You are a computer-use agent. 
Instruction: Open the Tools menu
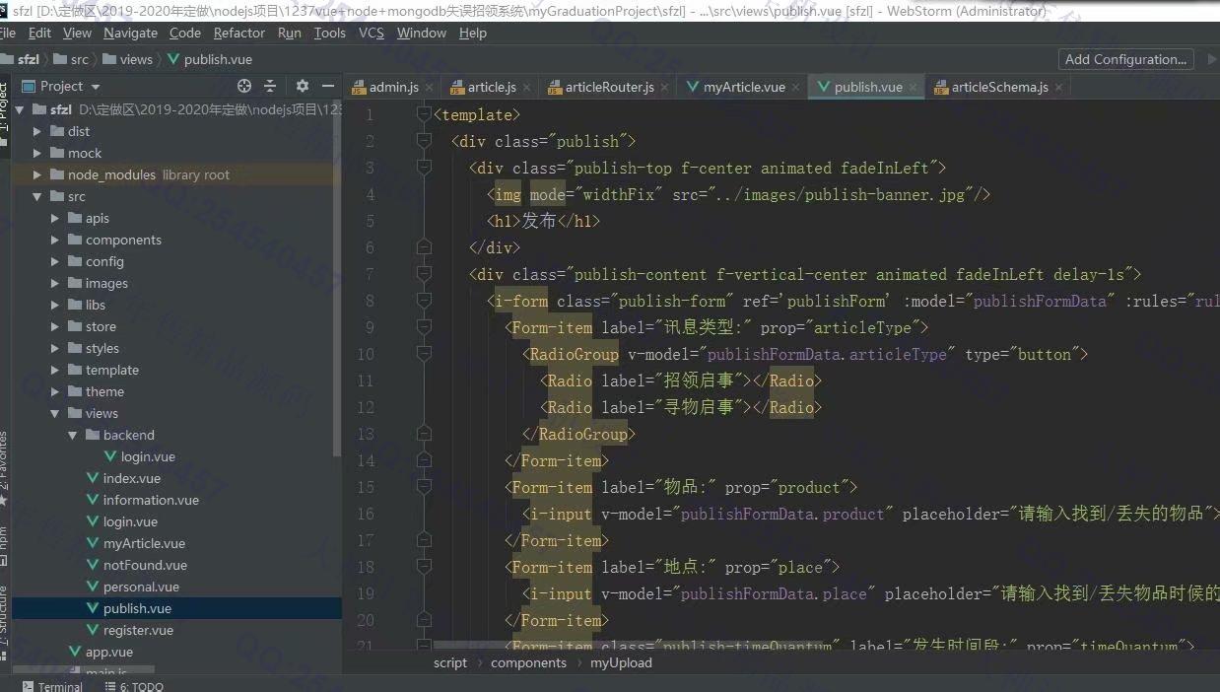330,33
